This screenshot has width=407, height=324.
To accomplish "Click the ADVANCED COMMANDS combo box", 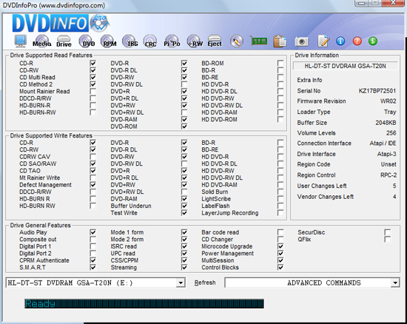I will (x=312, y=283).
